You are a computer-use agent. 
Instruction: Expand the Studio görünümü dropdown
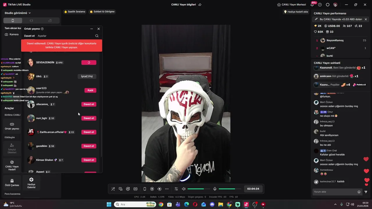17,13
